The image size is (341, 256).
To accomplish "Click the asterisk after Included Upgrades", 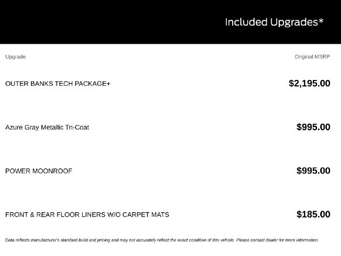I will coord(321,21).
